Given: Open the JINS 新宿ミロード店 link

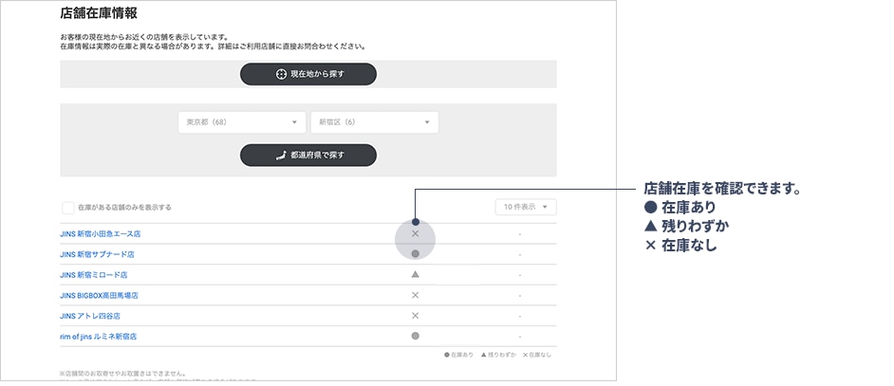Looking at the screenshot, I should point(94,275).
